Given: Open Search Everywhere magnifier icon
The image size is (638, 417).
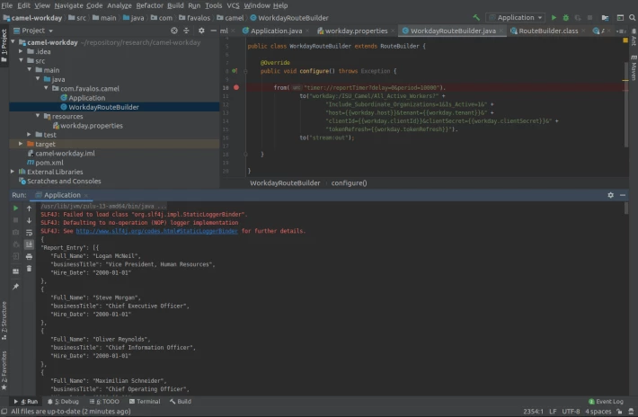Looking at the screenshot, I should [x=632, y=17].
